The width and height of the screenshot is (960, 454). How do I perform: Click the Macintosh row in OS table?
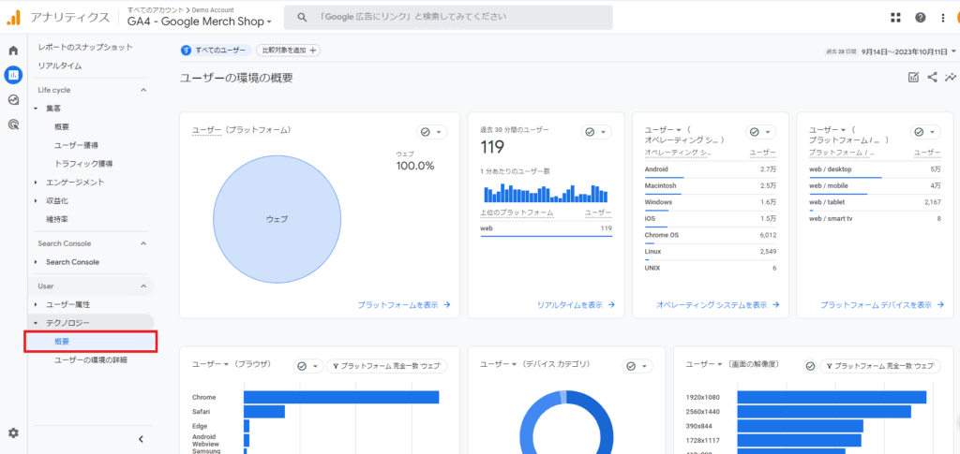tap(711, 185)
